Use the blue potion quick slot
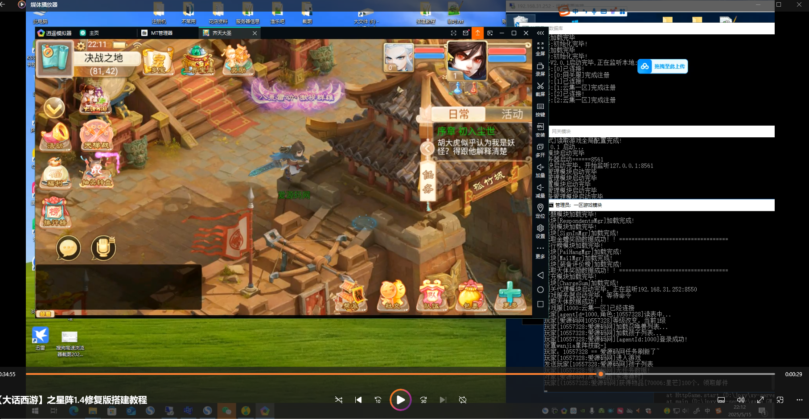 pyautogui.click(x=456, y=88)
